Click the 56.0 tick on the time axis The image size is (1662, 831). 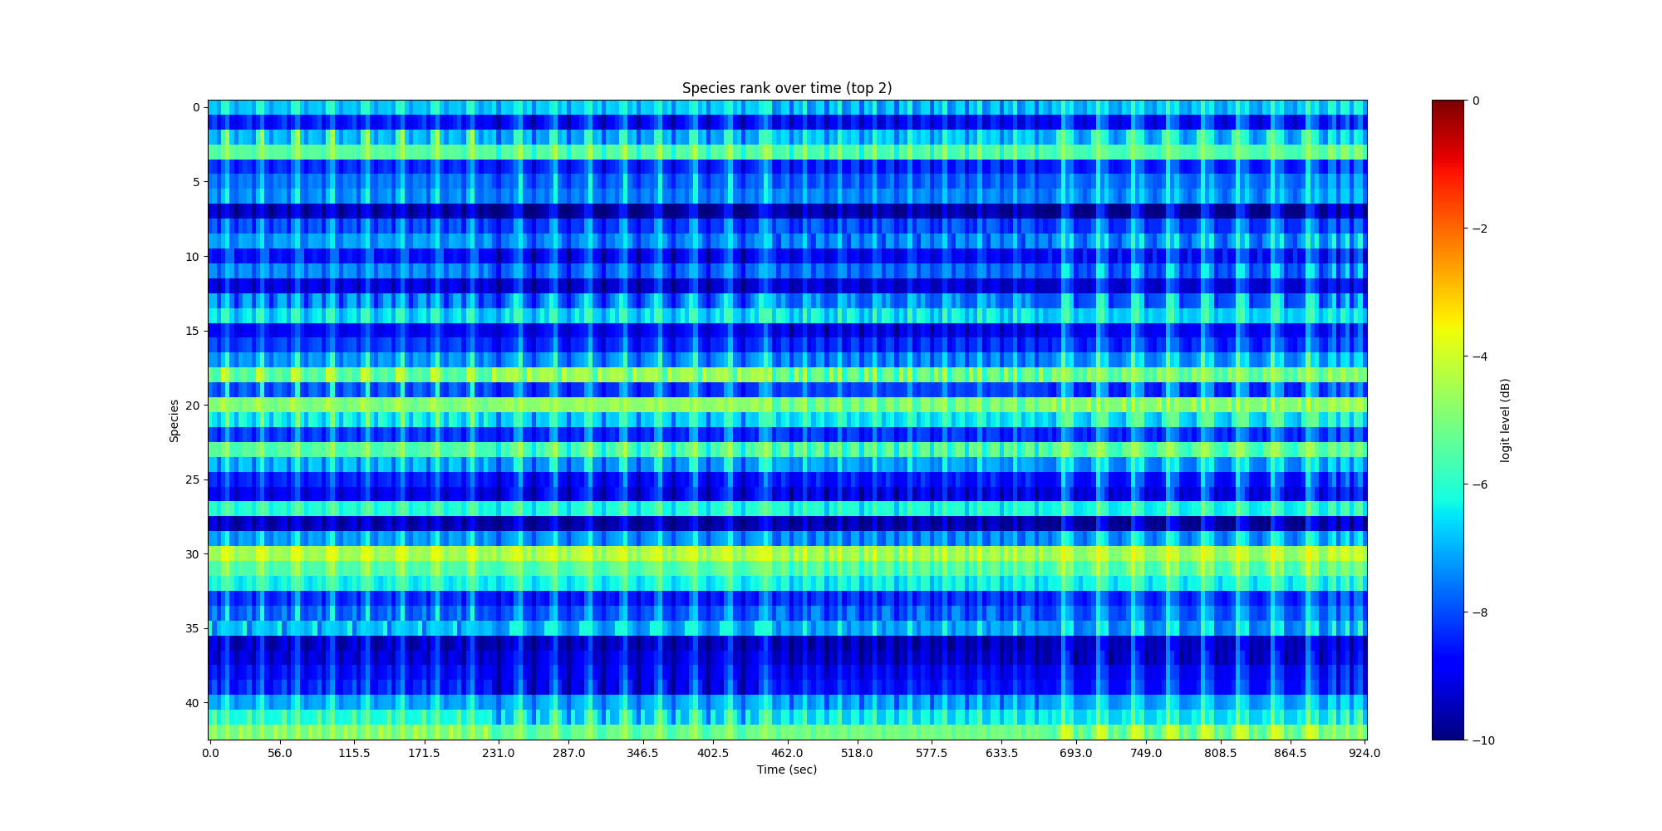coord(280,753)
